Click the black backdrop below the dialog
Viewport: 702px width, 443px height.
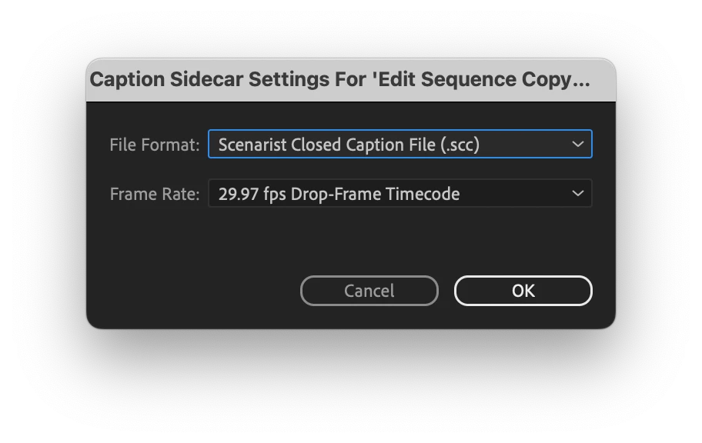pos(351,385)
